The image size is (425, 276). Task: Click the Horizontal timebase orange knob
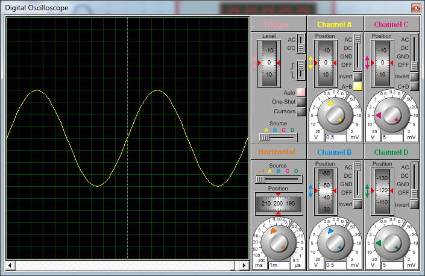pos(279,243)
